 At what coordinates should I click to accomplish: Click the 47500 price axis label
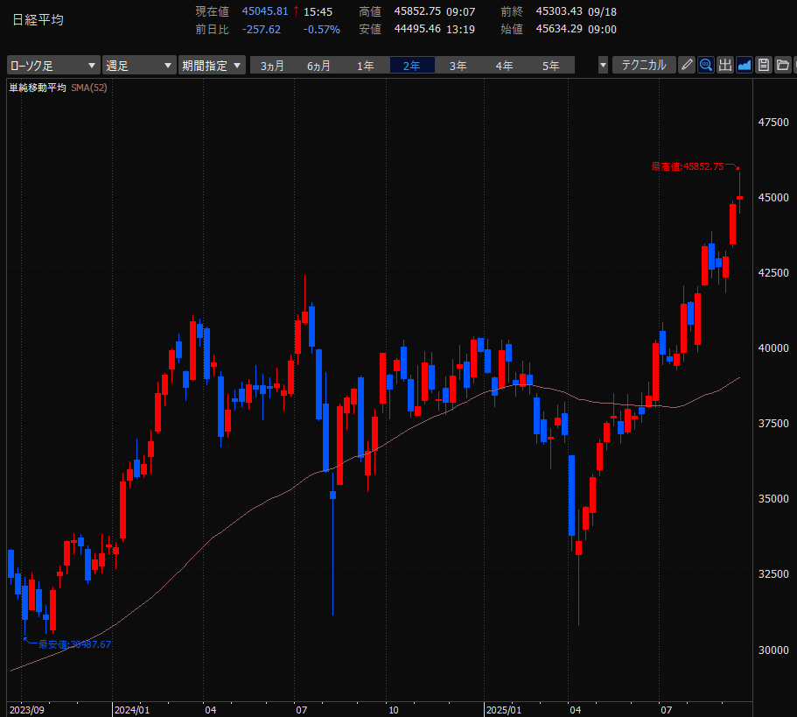pyautogui.click(x=773, y=122)
